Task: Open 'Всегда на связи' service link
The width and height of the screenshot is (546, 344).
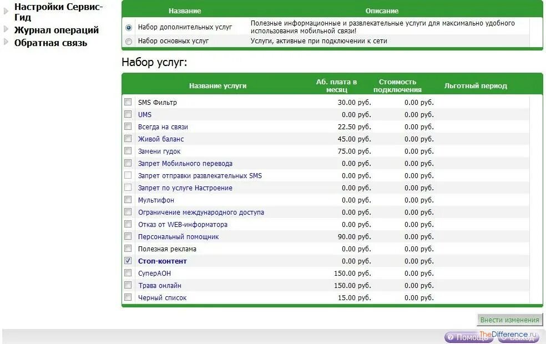Action: pyautogui.click(x=163, y=127)
